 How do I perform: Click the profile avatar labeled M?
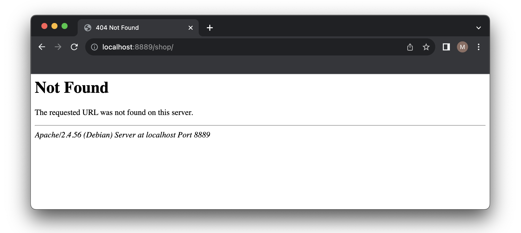pyautogui.click(x=462, y=47)
